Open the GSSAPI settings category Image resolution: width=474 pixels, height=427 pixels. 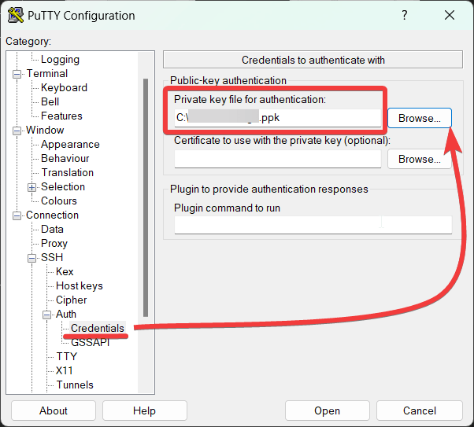[90, 342]
